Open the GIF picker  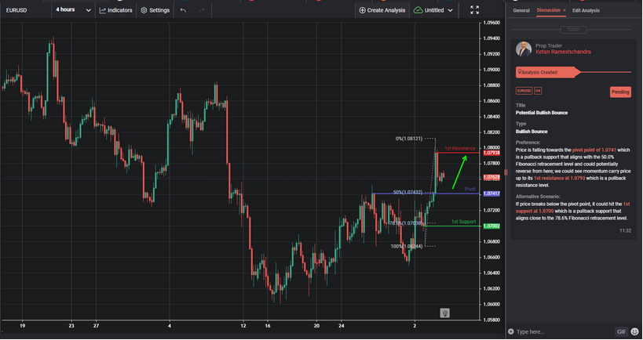point(621,332)
